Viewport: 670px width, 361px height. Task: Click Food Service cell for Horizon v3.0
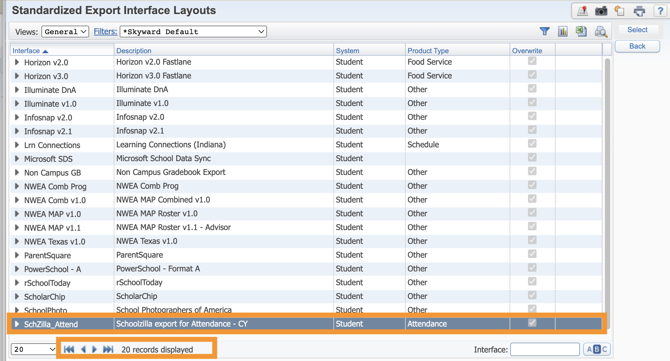(x=430, y=76)
